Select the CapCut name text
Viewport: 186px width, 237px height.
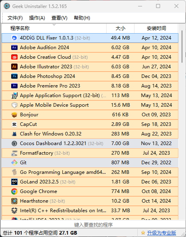pos(28,124)
